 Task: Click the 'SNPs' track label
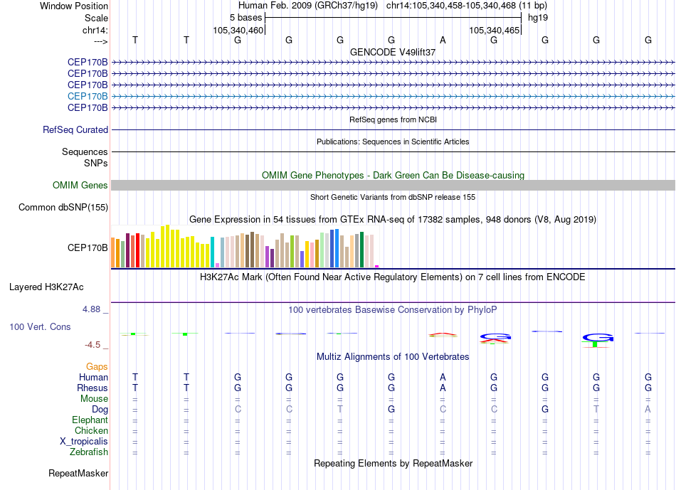[x=96, y=164]
